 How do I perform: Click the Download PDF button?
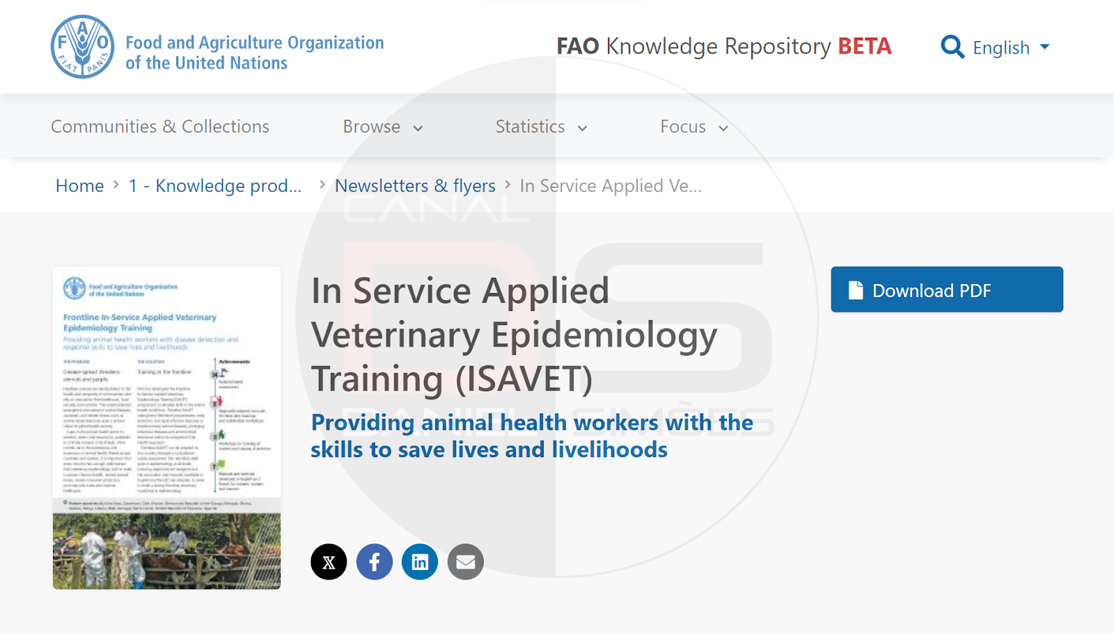[947, 290]
